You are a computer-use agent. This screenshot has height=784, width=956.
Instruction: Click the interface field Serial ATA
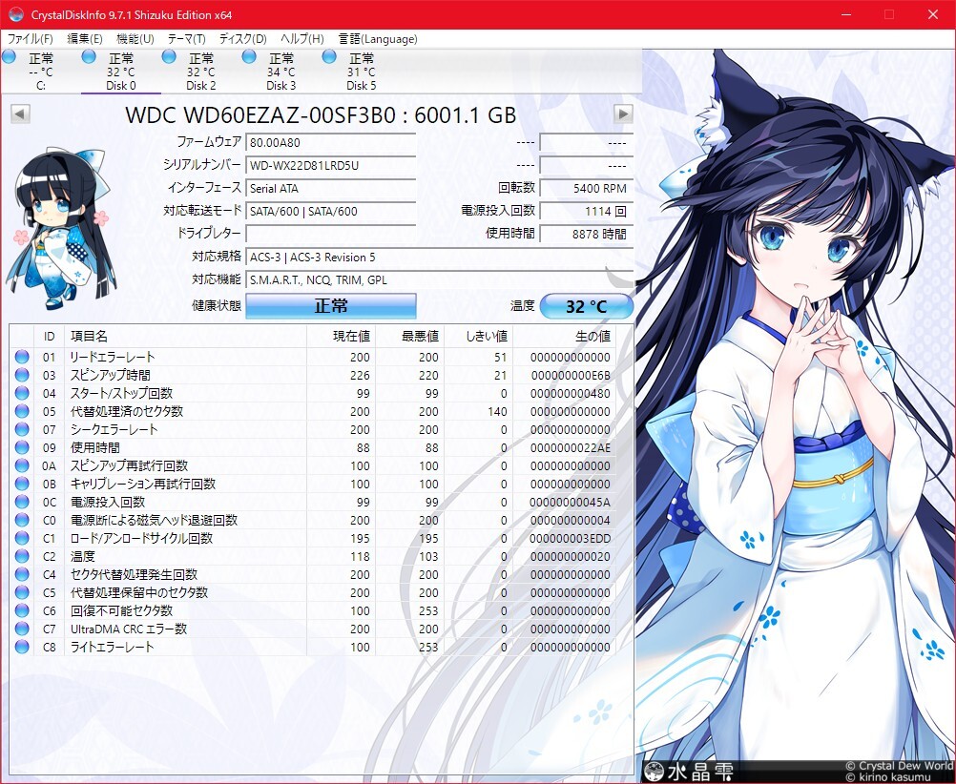click(x=331, y=189)
